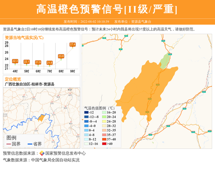This screenshot has height=169, width=215.
Task: Select the 35~37 legend color swatch
Action: click(104, 135)
